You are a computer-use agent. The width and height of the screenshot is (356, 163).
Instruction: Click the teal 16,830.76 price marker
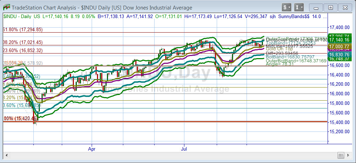pyautogui.click(x=340, y=55)
